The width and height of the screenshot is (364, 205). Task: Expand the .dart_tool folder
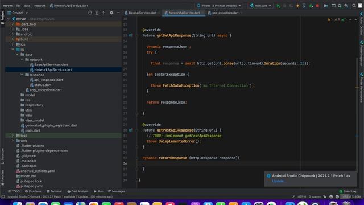pyautogui.click(x=13, y=24)
